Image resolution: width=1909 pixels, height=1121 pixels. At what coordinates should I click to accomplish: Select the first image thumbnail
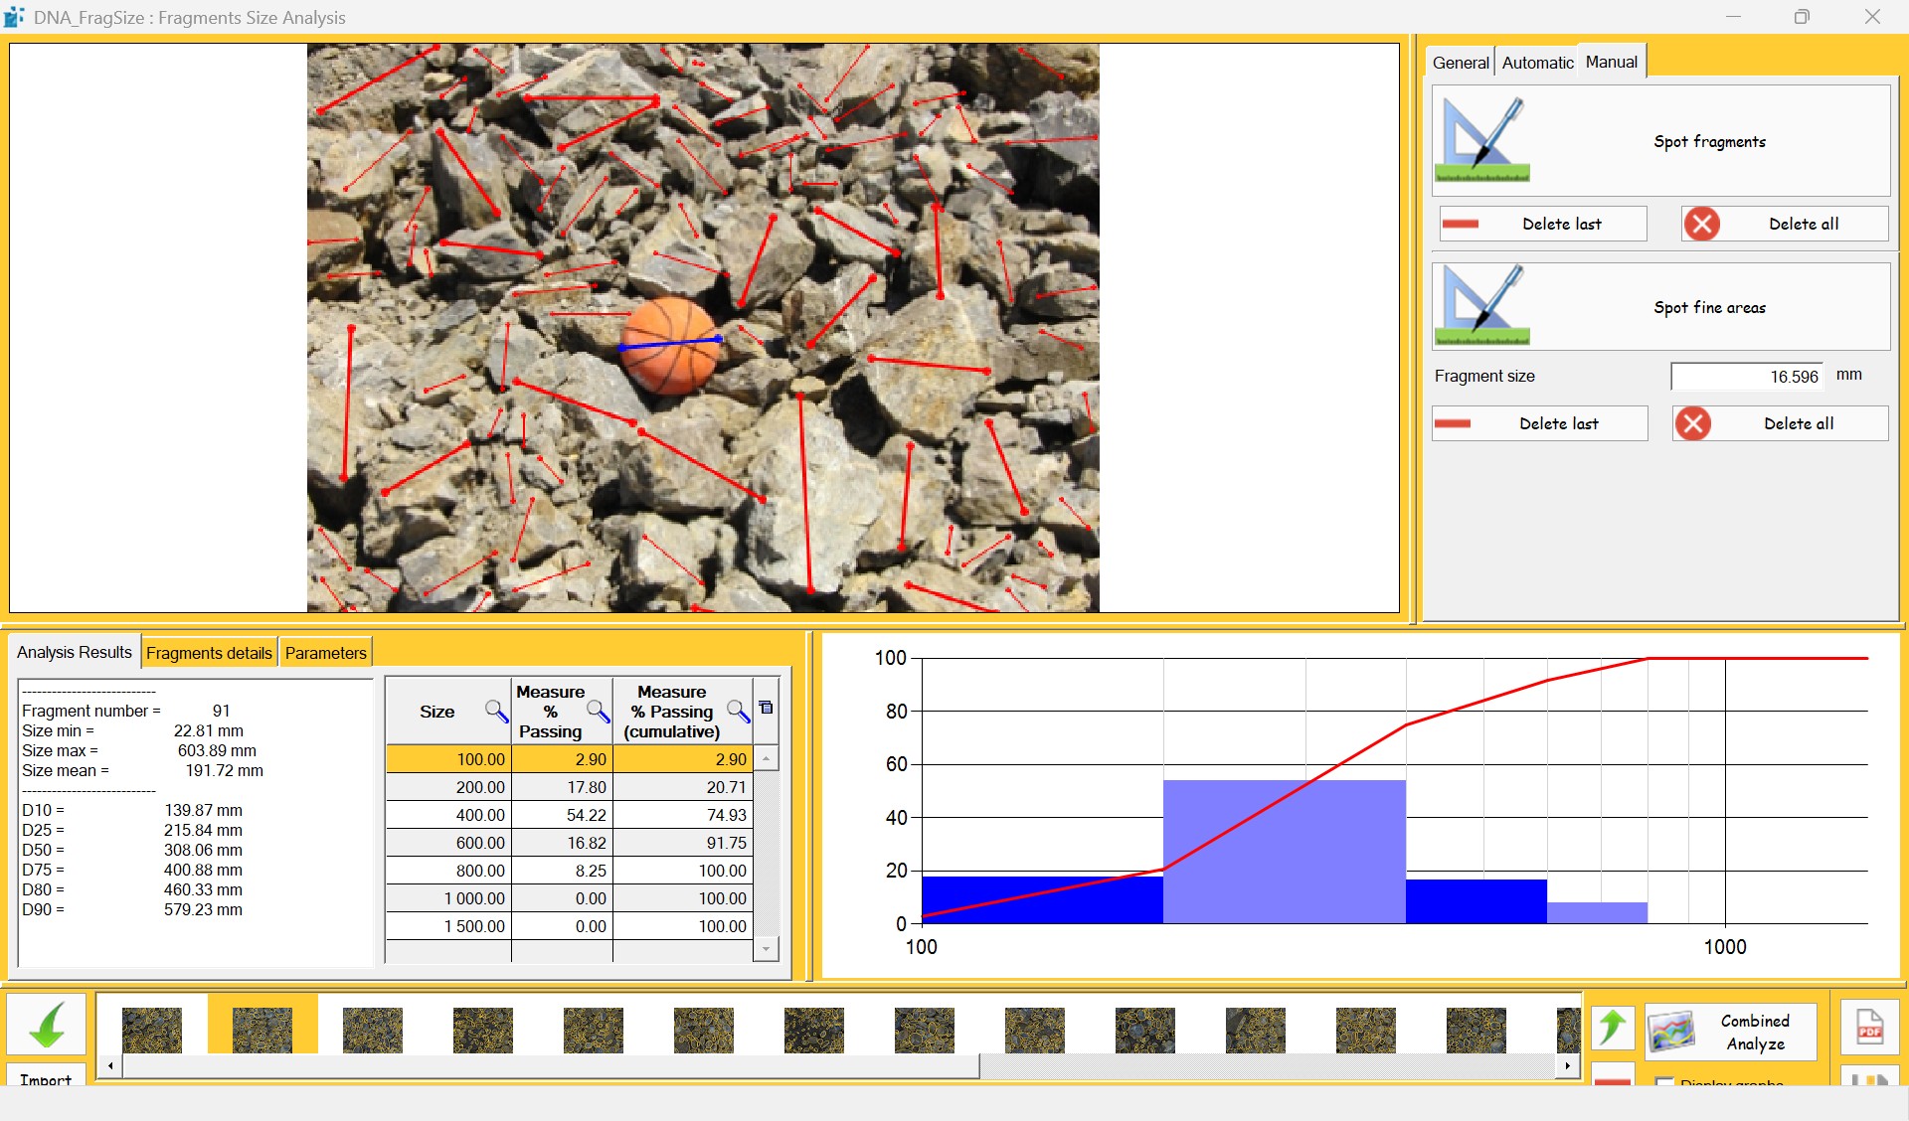pyautogui.click(x=152, y=1030)
